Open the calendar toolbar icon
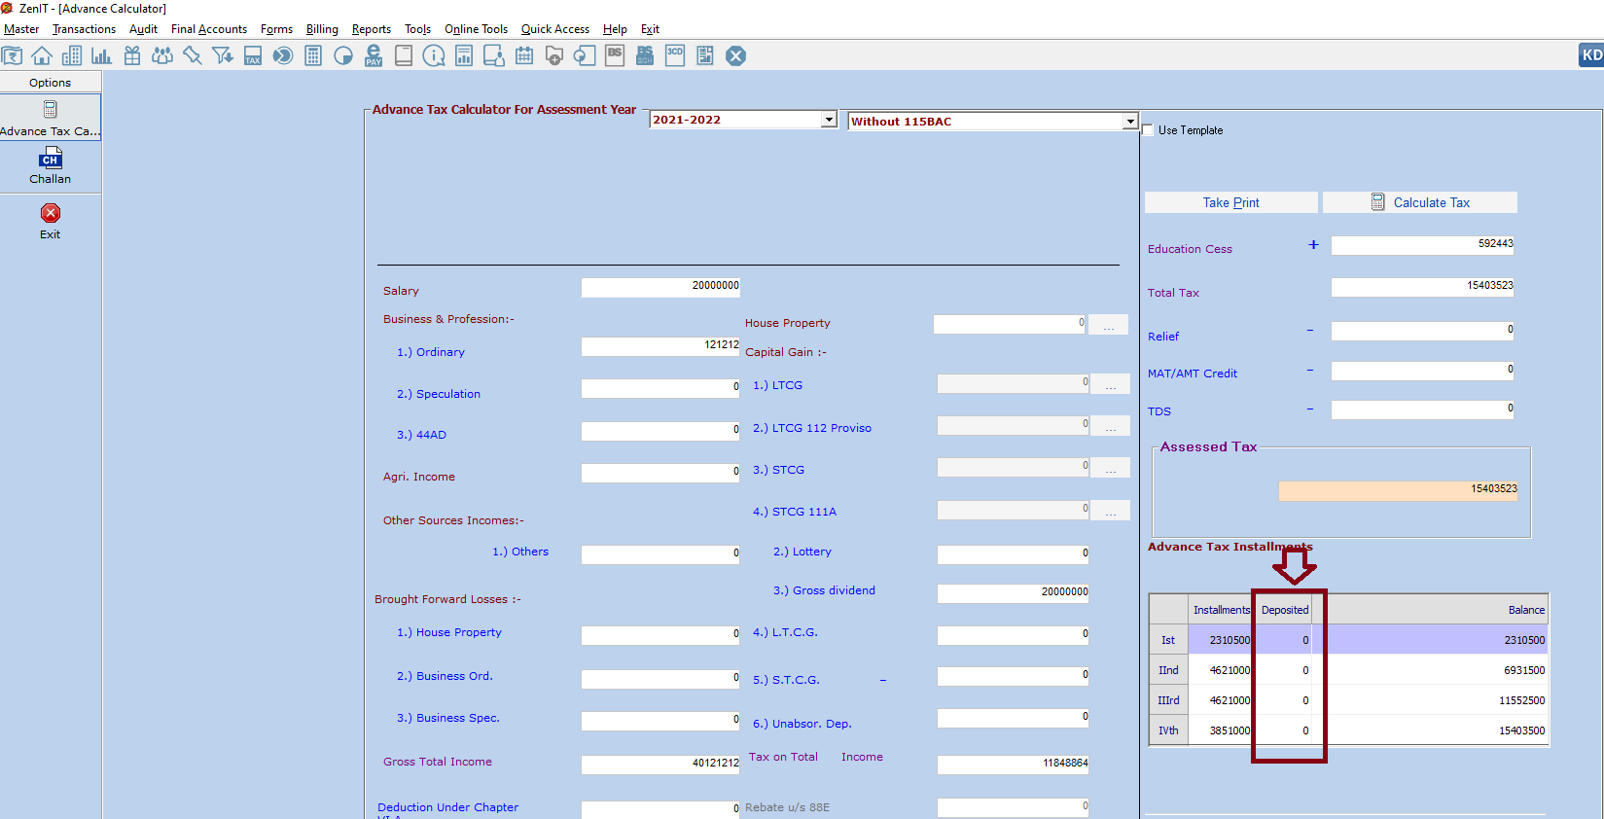This screenshot has width=1604, height=819. (524, 55)
